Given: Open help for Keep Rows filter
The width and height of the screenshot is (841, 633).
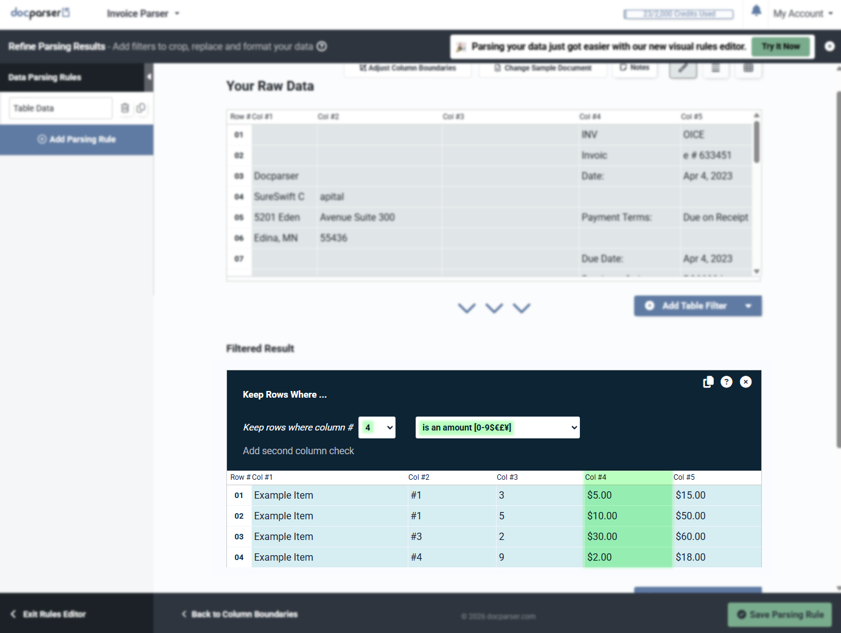Looking at the screenshot, I should 727,382.
